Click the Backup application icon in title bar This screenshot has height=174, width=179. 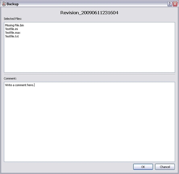pyautogui.click(x=4, y=4)
